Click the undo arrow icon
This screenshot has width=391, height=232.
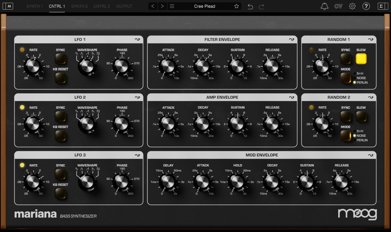click(250, 7)
